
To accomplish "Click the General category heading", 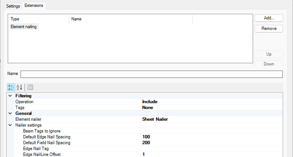I will tap(23, 113).
